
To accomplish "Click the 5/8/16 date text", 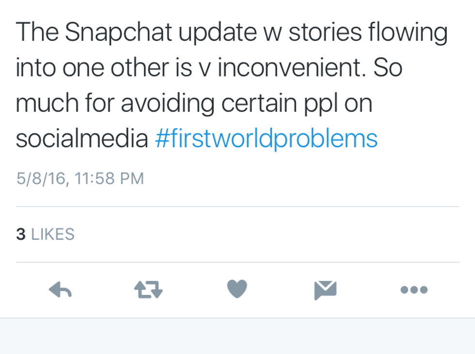I will (40, 178).
